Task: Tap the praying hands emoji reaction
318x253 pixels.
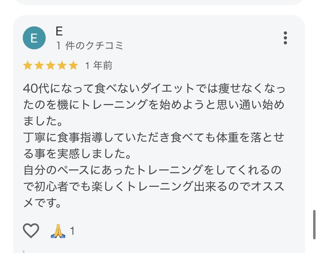Action: click(x=58, y=231)
